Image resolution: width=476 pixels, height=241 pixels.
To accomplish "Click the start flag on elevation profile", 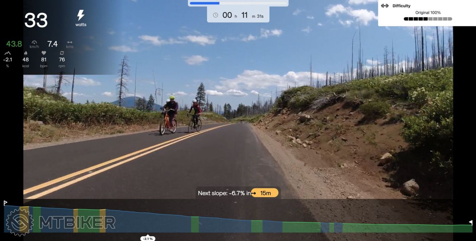I will pos(6,203).
